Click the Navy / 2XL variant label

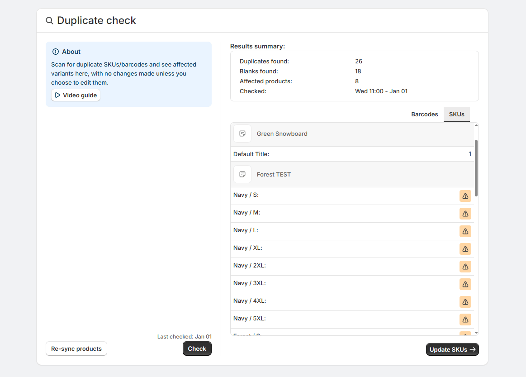point(250,266)
